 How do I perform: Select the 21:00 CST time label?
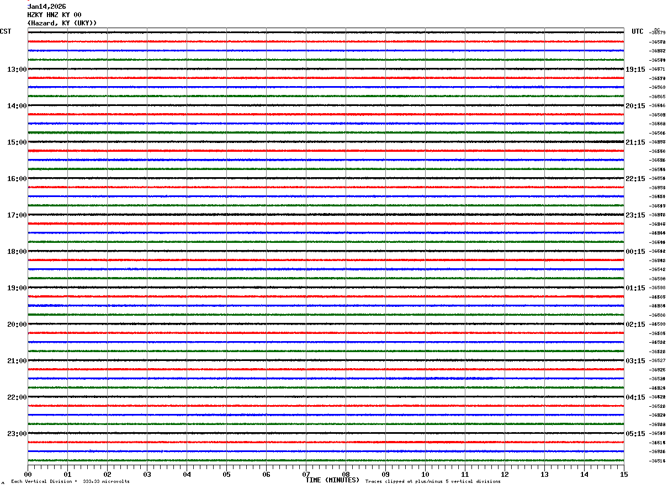pos(17,361)
